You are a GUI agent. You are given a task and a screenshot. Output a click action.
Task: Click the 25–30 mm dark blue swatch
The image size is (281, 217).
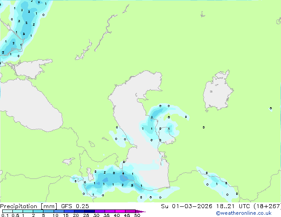[89, 211]
